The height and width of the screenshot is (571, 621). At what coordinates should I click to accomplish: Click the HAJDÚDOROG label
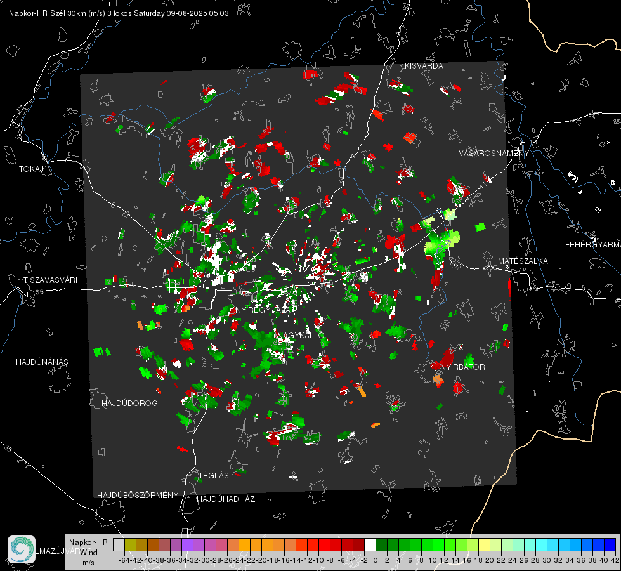[129, 403]
